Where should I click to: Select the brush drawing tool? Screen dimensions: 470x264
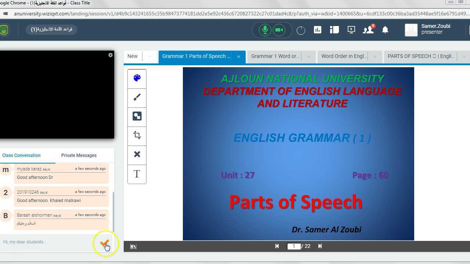point(137,97)
